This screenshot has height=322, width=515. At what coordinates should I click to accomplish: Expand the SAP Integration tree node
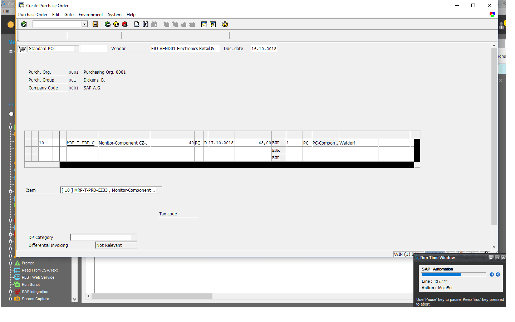tap(10, 292)
